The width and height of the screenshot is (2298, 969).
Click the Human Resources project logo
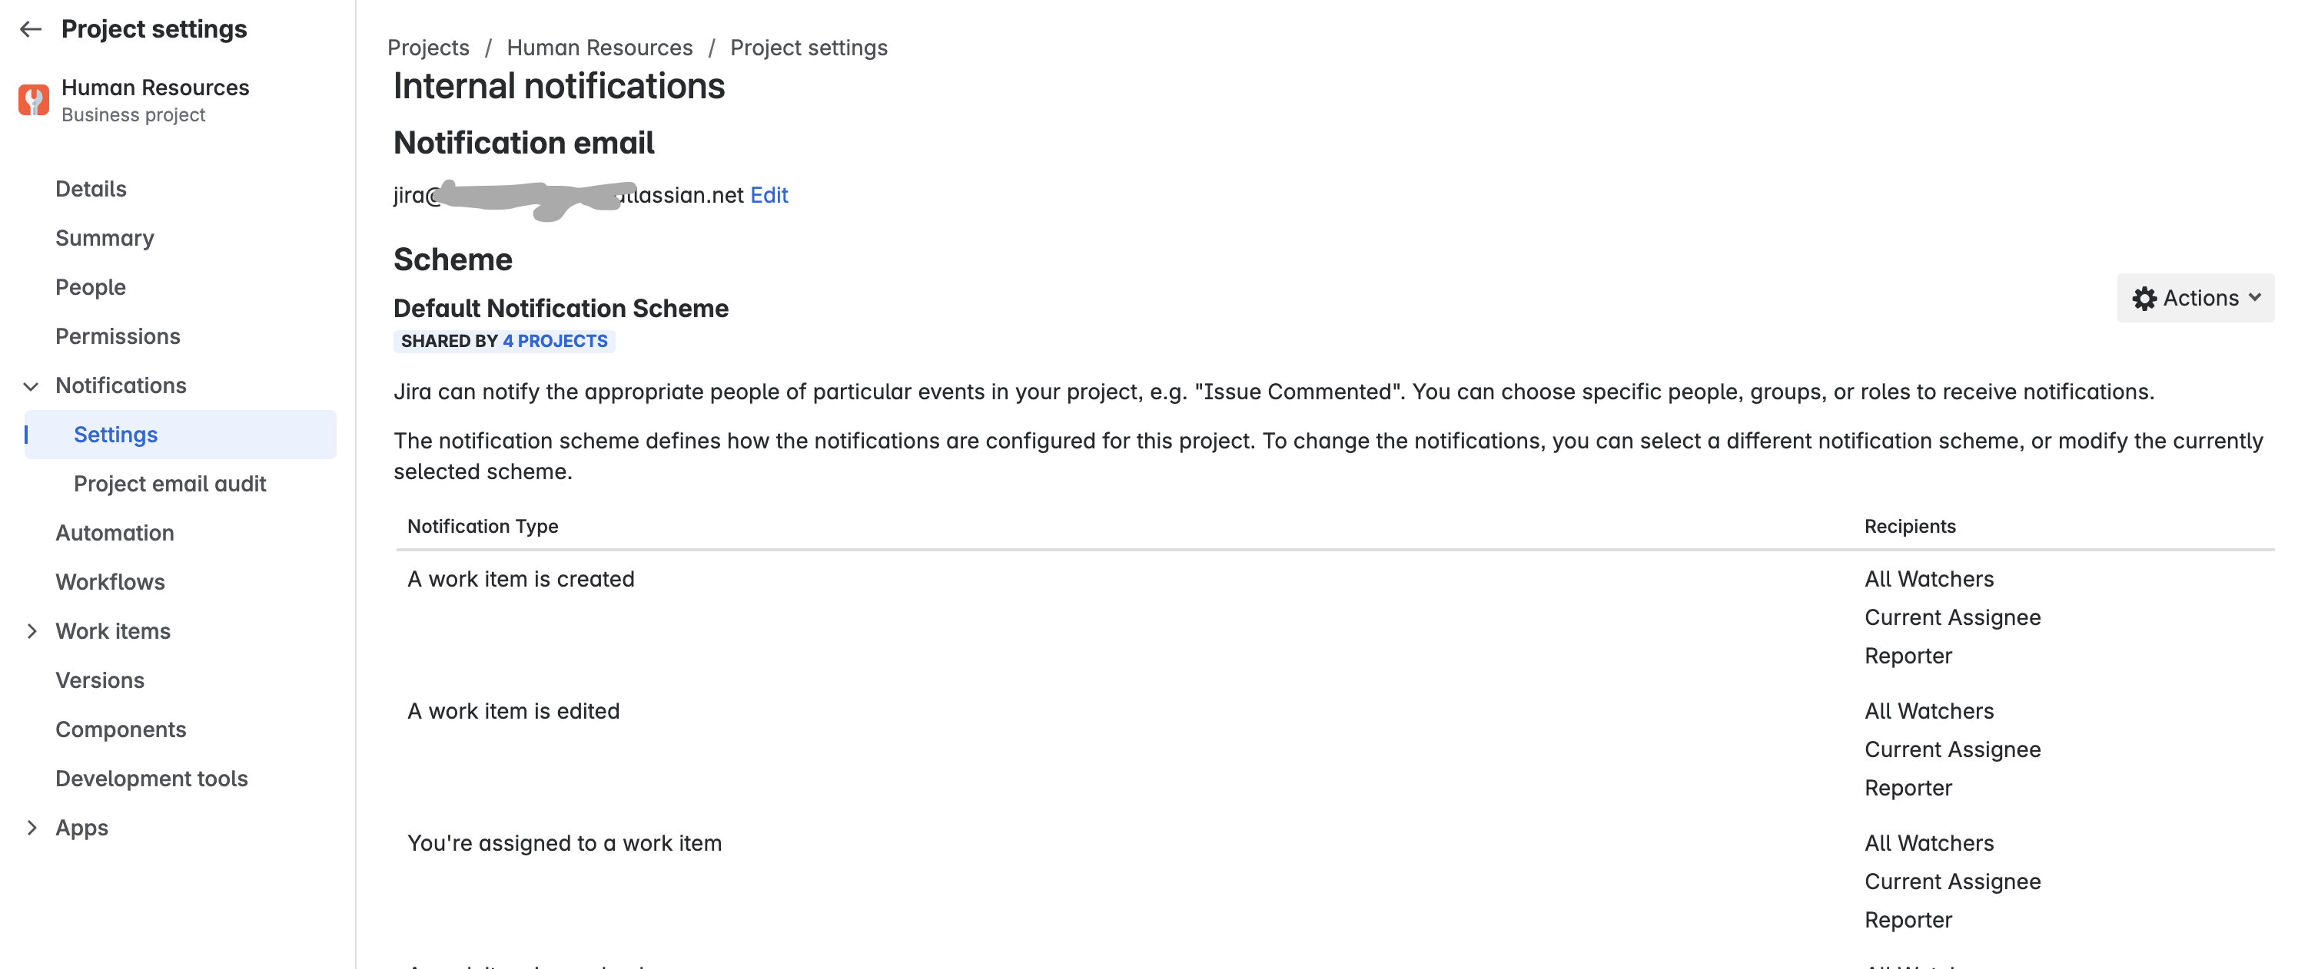point(33,100)
